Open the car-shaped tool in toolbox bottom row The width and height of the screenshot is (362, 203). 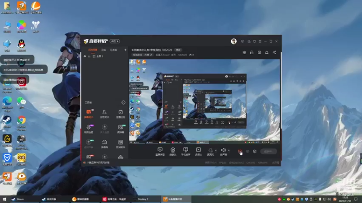[x=120, y=157]
